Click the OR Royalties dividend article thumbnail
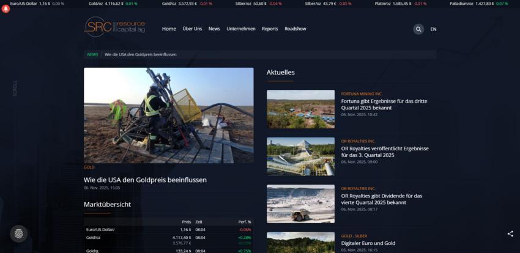 300,204
